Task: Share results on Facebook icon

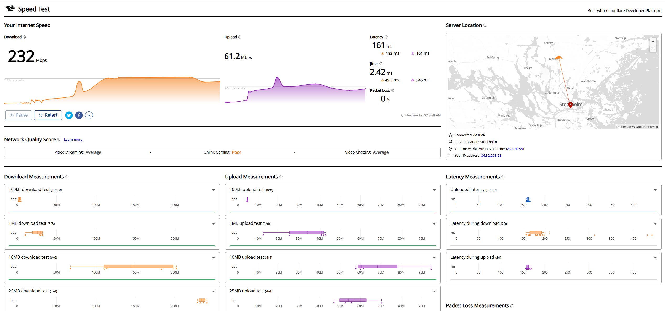Action: point(79,115)
